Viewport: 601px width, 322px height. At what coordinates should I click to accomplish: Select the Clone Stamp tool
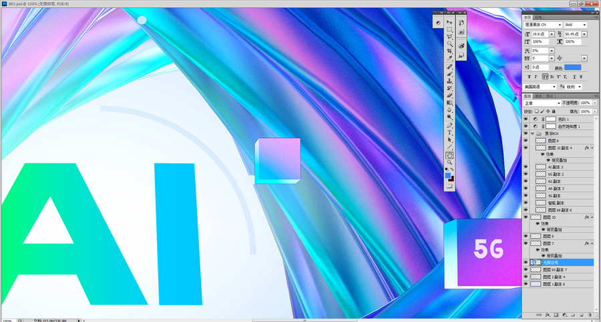(x=449, y=81)
